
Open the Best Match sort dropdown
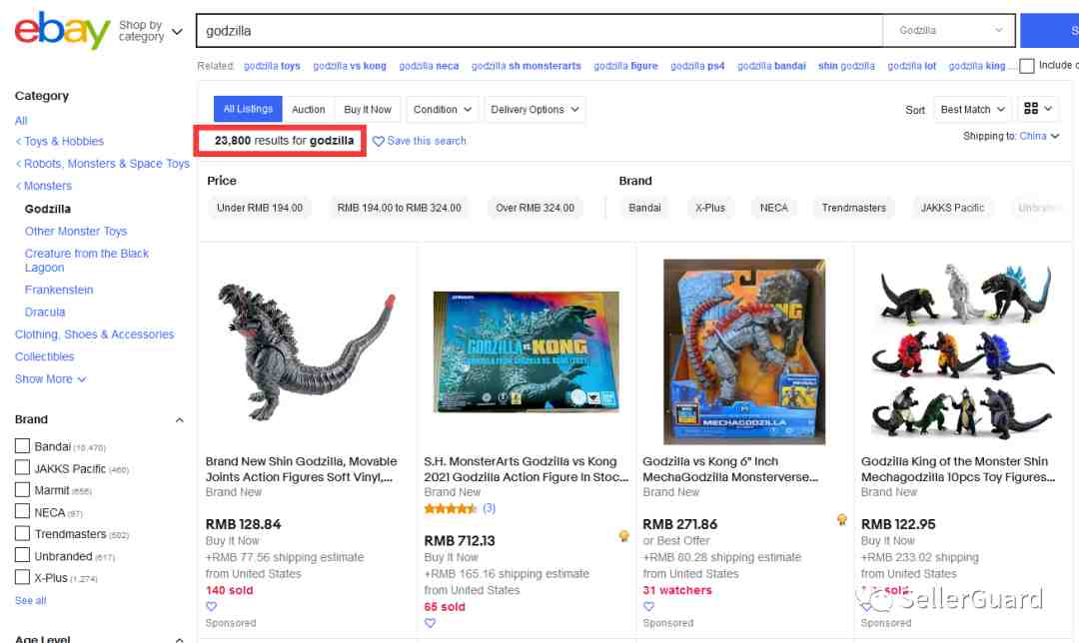[972, 110]
